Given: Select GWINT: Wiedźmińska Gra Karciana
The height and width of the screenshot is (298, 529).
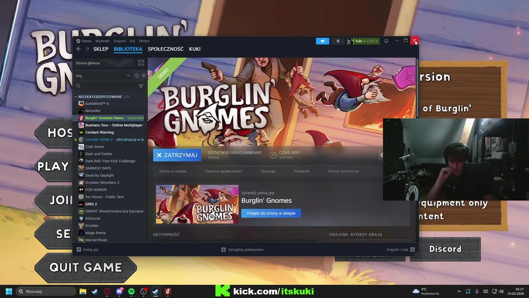Looking at the screenshot, I should (109, 211).
